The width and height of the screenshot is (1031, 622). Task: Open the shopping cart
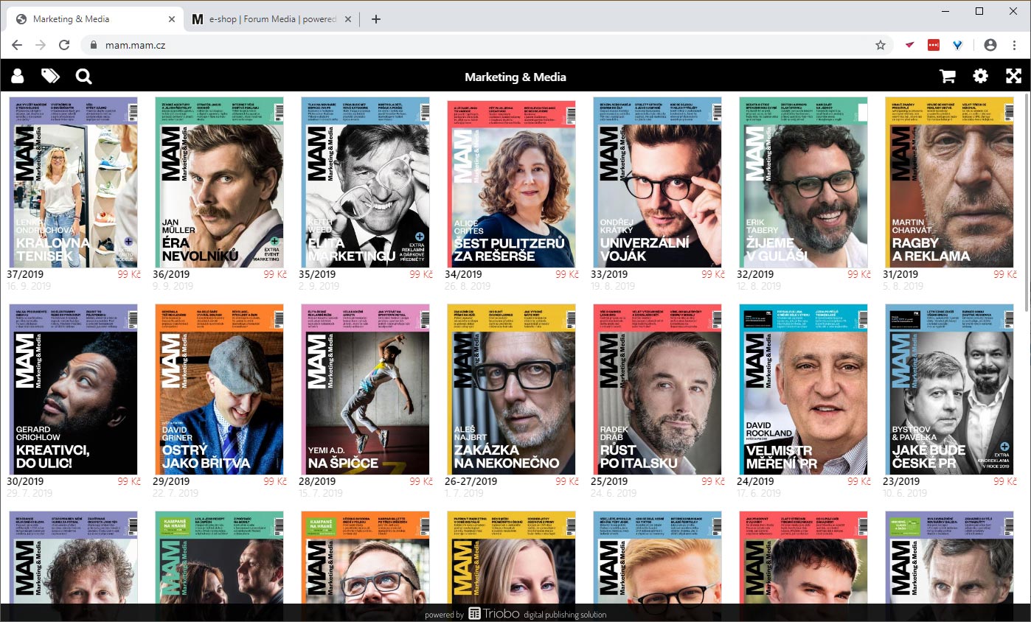click(x=947, y=76)
